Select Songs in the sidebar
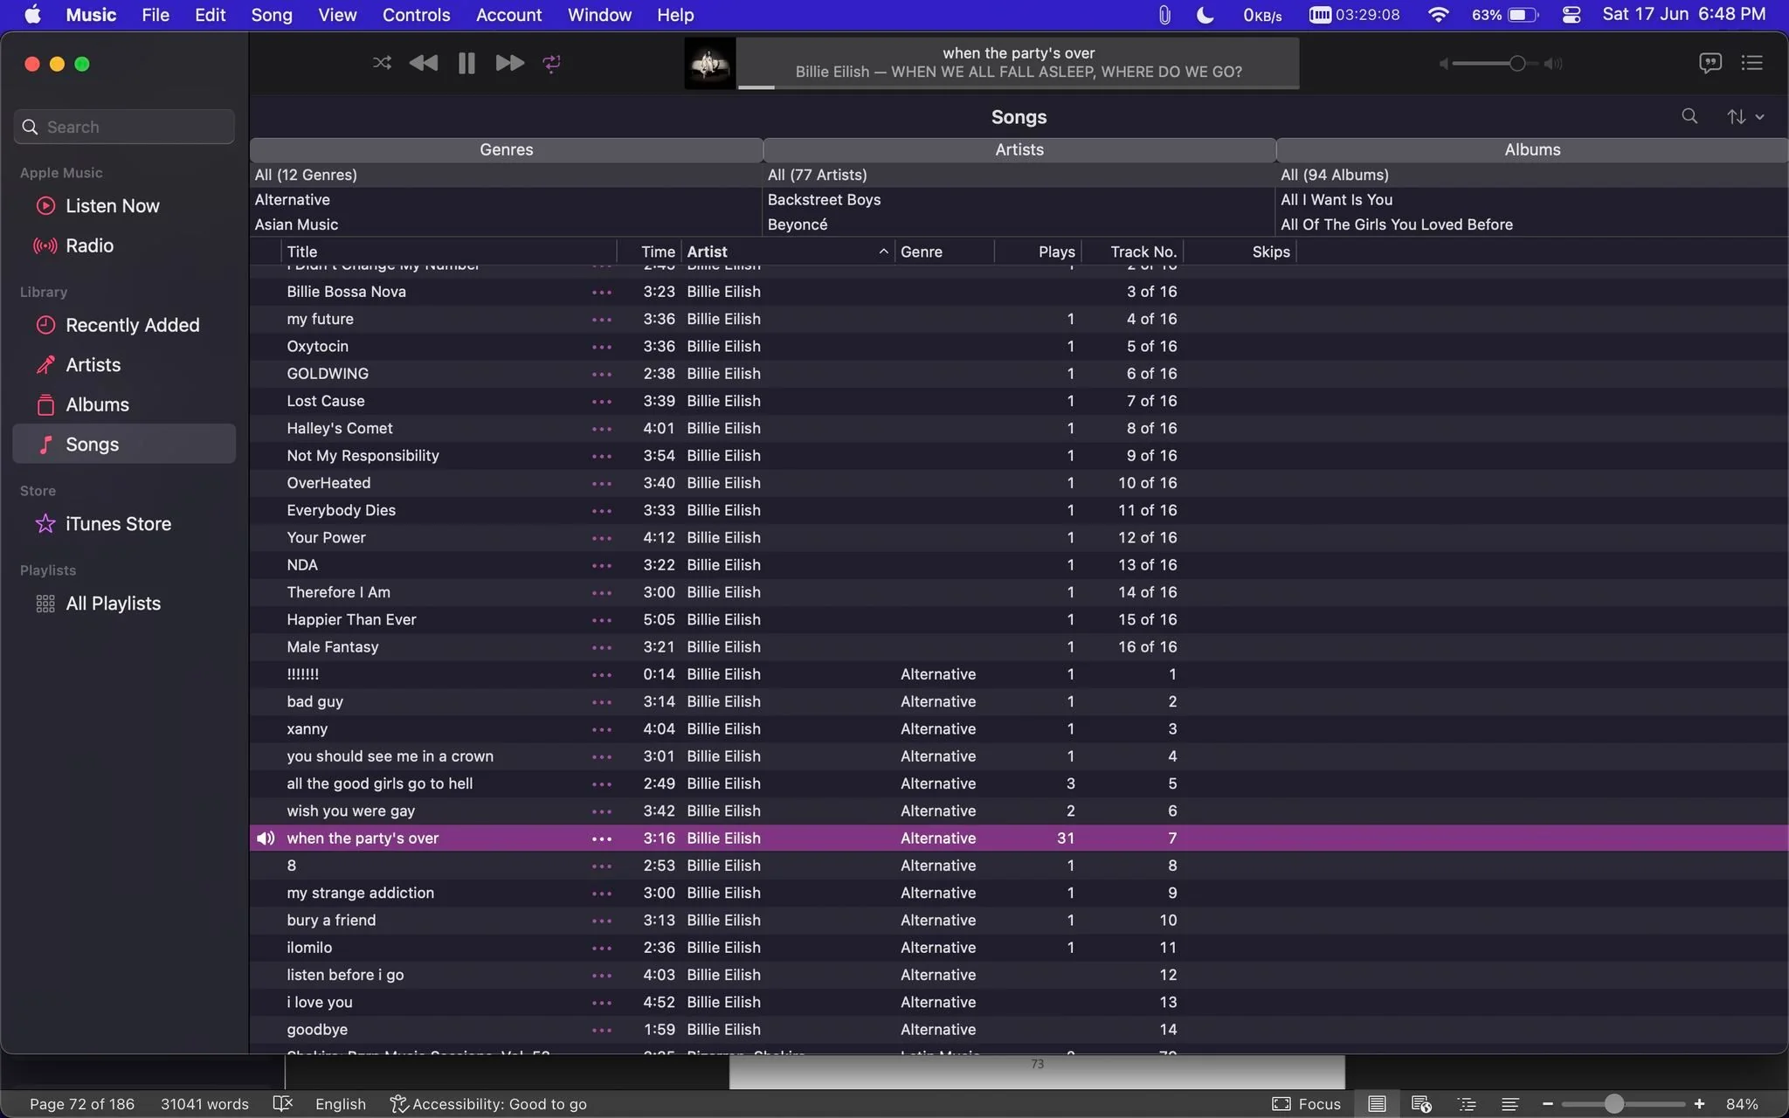The image size is (1789, 1118). 124,444
